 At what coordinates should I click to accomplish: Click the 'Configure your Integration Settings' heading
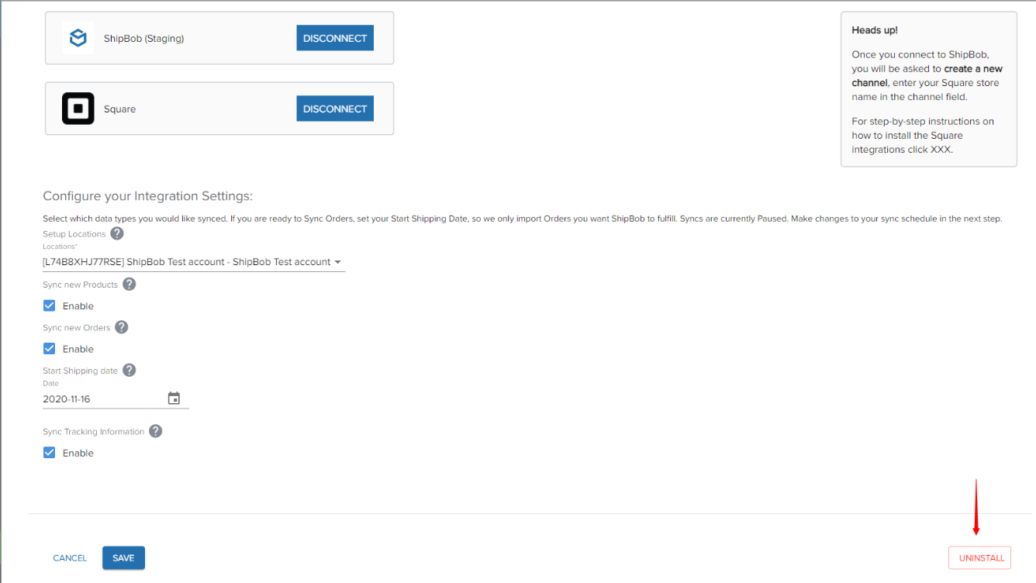[x=148, y=196]
